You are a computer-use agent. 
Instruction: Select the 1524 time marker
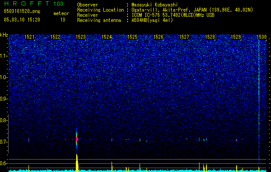(x=107, y=37)
